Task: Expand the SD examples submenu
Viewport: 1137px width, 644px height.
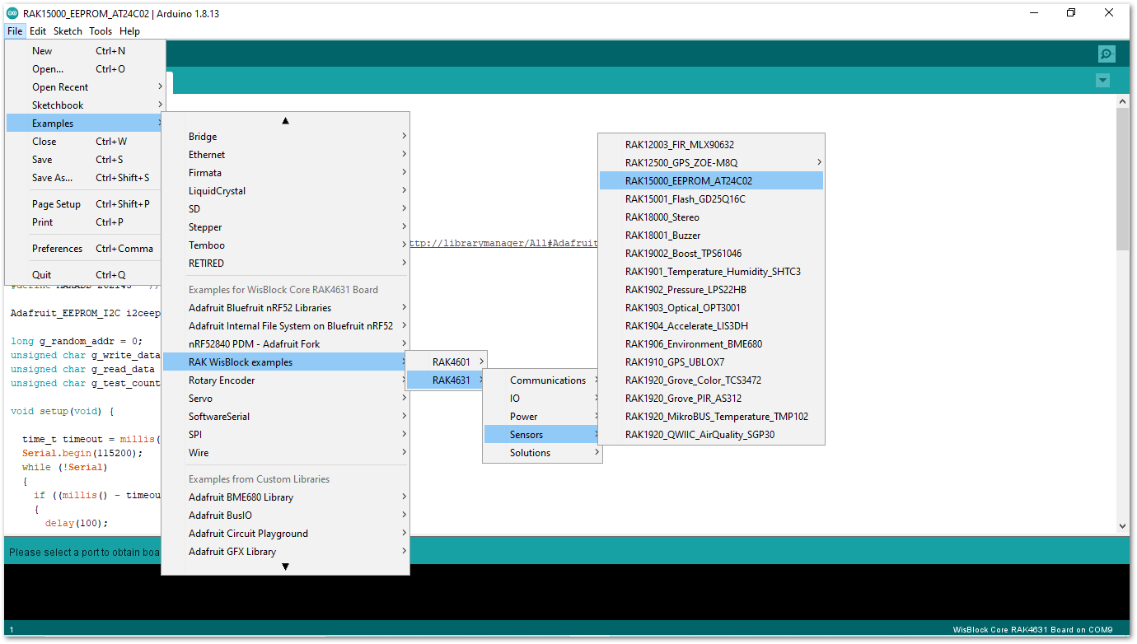Action: click(x=285, y=209)
